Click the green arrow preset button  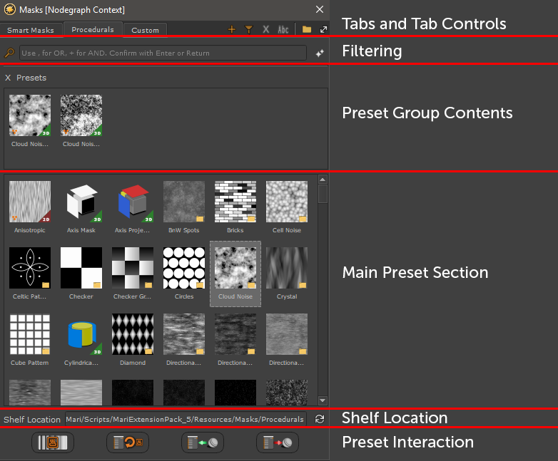203,442
